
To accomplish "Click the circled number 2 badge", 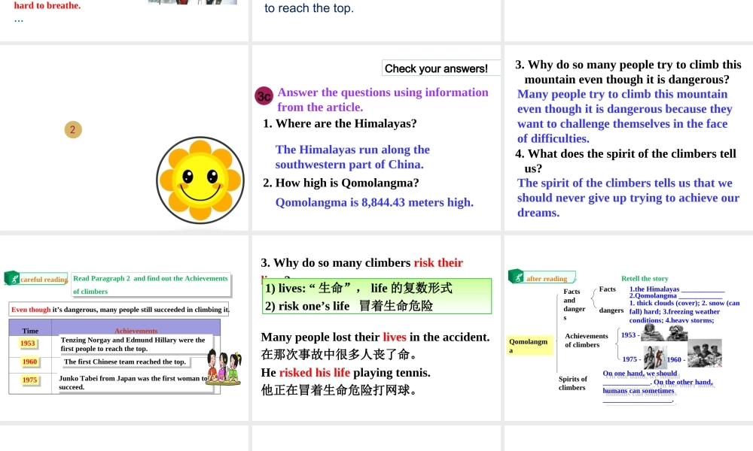I will (x=73, y=129).
